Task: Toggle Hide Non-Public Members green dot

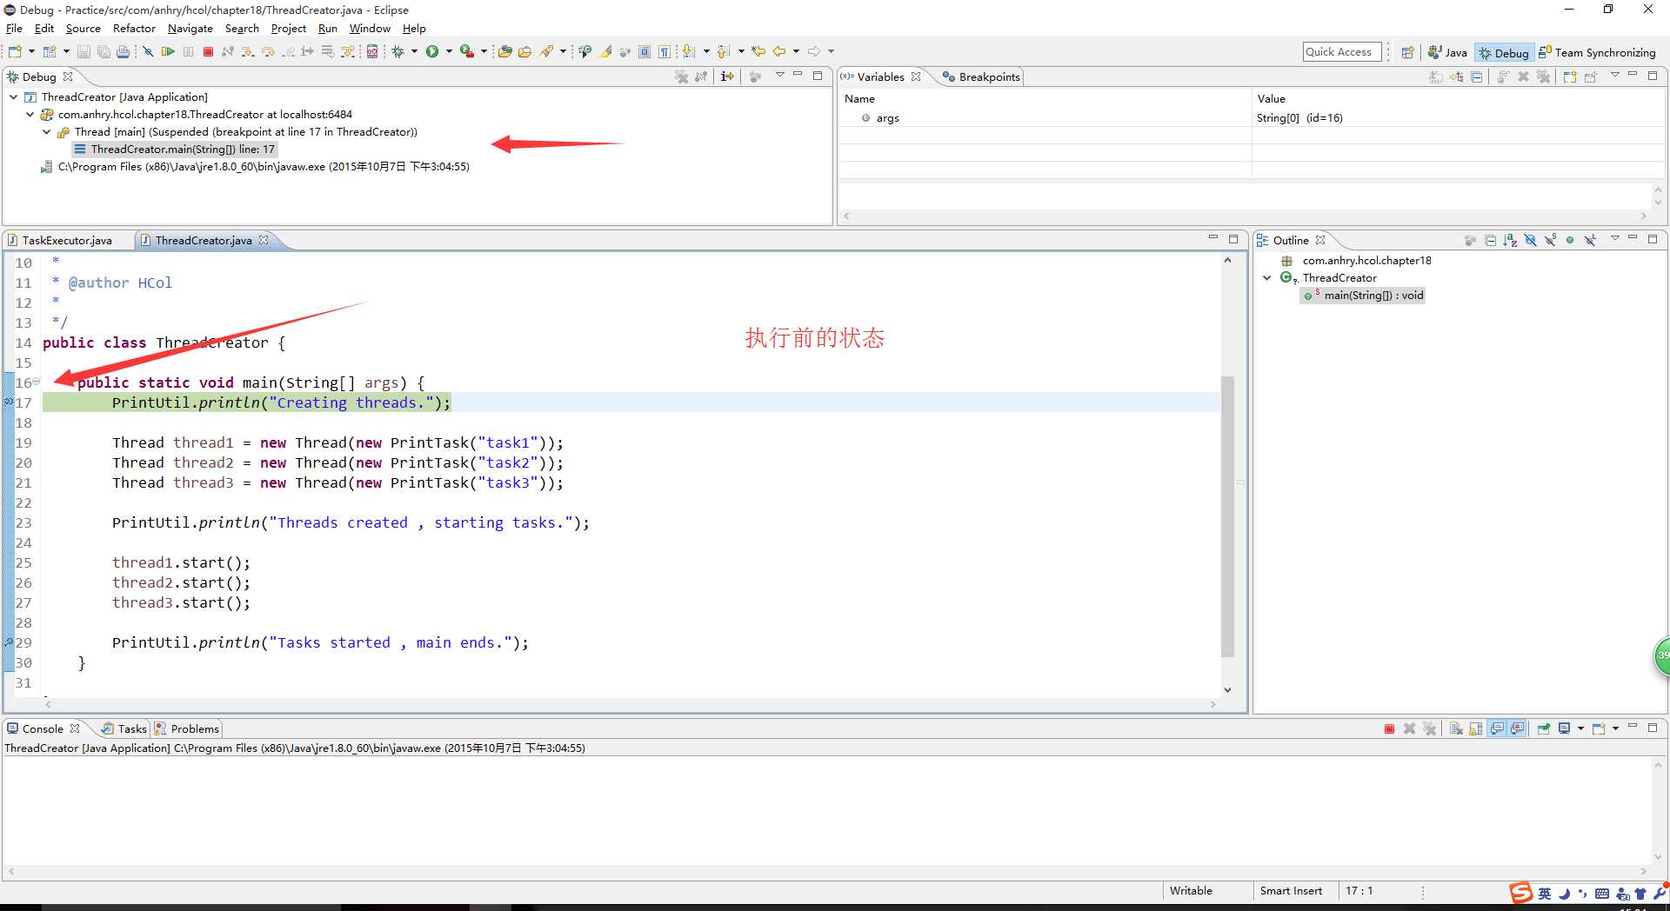Action: click(x=1570, y=240)
